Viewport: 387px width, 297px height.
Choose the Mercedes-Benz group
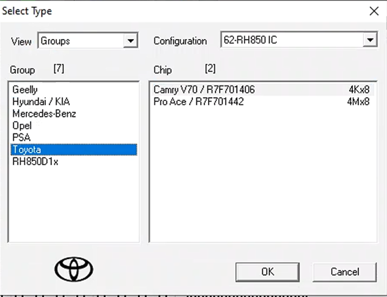[x=44, y=114]
